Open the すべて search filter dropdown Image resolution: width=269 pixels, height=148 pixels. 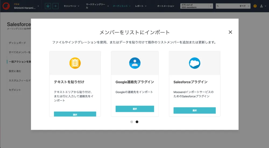click(x=244, y=6)
